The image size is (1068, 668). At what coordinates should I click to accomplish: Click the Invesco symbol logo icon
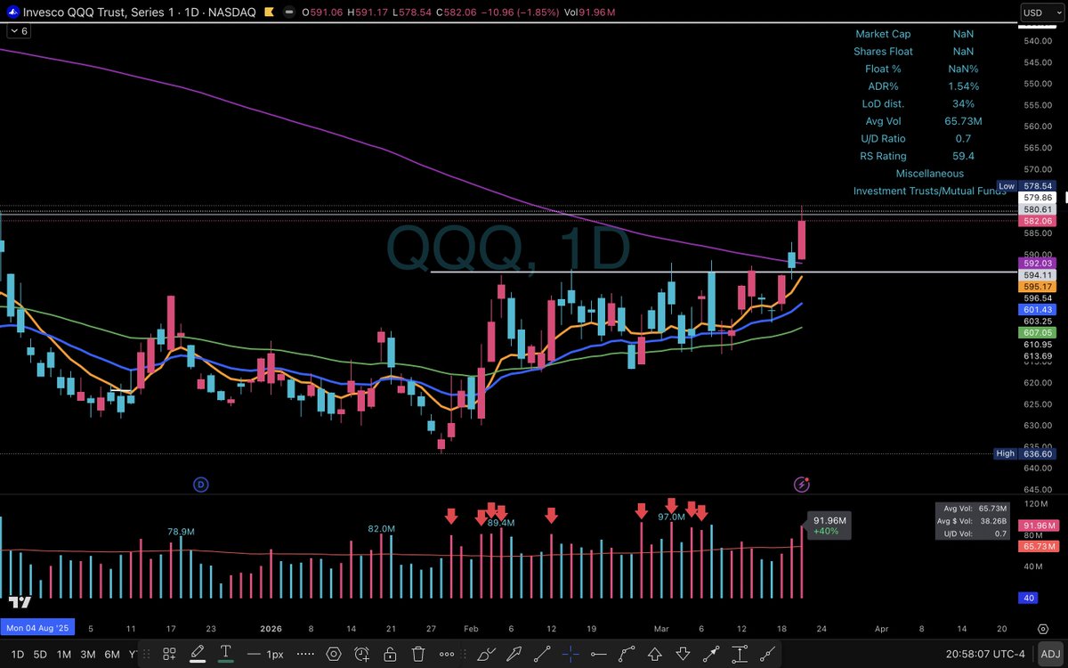pos(13,12)
